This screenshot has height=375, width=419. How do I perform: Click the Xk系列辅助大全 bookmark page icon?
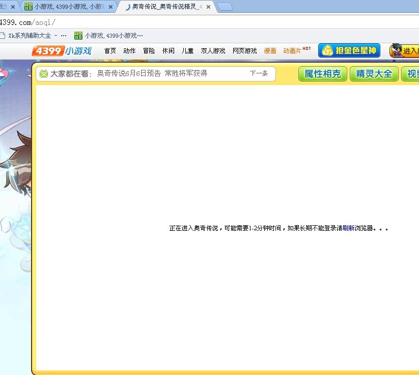point(3,36)
